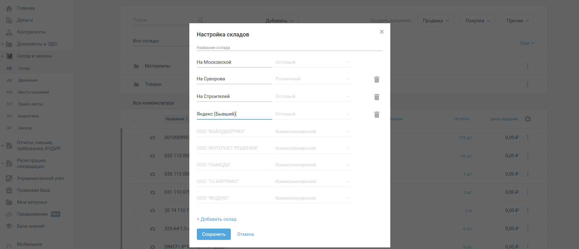Click the search magnifier icon
This screenshot has width=579, height=249.
coord(200,20)
